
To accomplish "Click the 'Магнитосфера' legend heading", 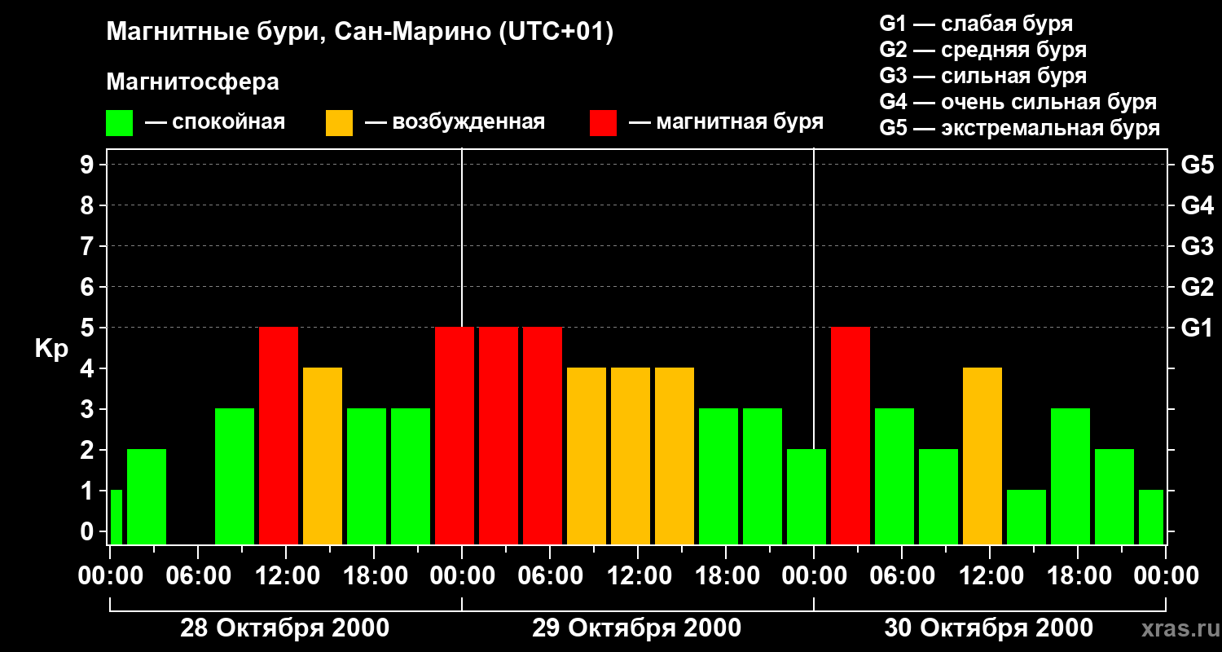I will 192,82.
